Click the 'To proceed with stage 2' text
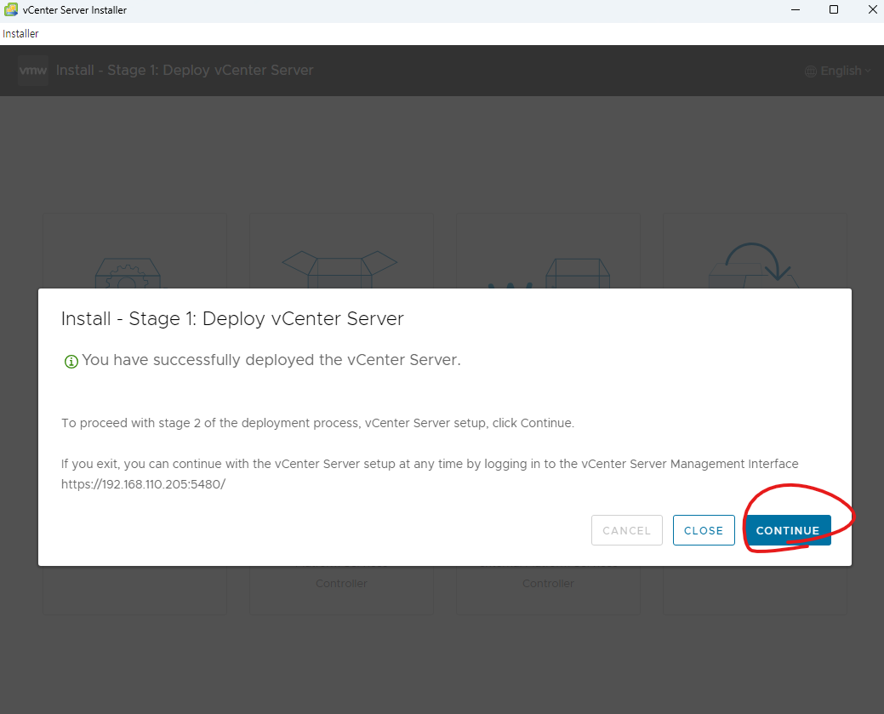Image resolution: width=884 pixels, height=714 pixels. 317,423
